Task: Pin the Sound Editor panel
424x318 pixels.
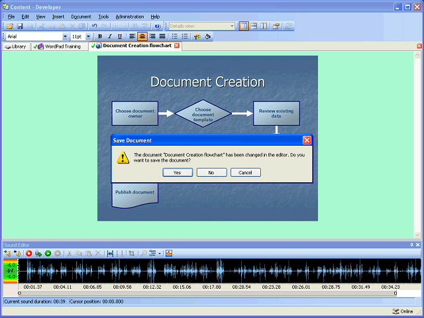Action: (x=411, y=244)
